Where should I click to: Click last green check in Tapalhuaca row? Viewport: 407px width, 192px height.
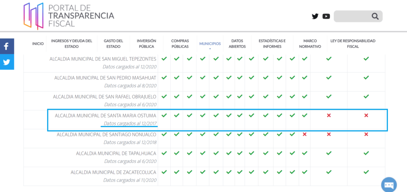click(366, 153)
